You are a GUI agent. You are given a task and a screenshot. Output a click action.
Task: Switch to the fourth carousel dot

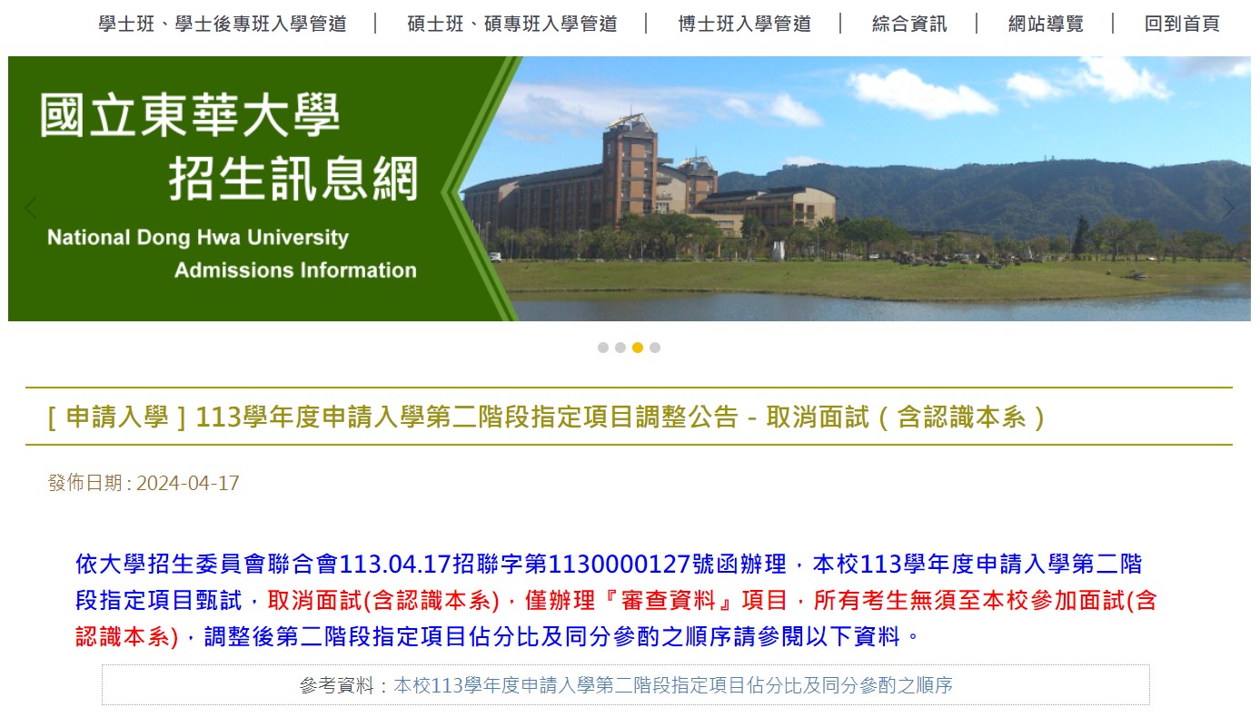coord(655,348)
